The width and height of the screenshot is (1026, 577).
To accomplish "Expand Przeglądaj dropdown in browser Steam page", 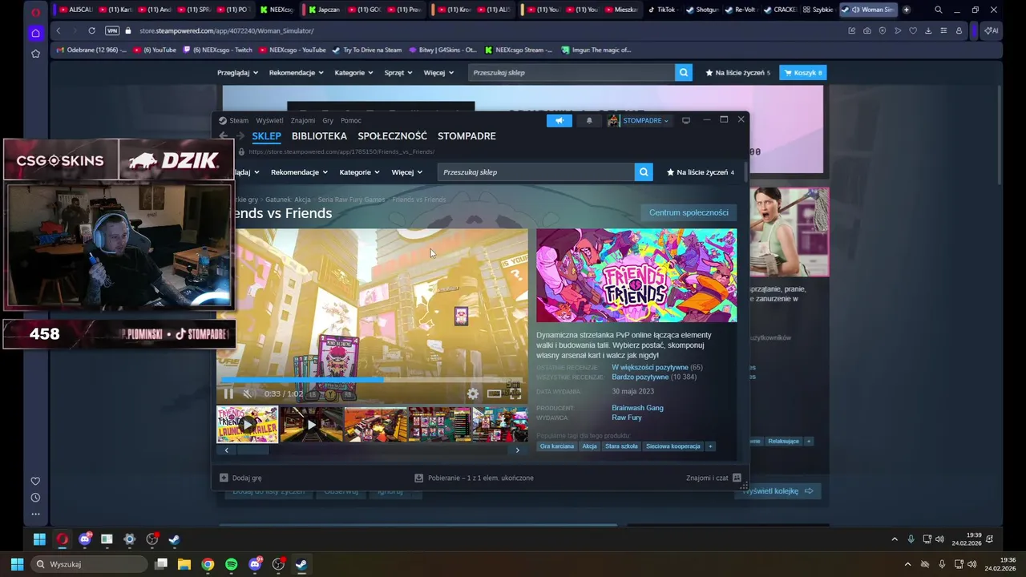I will coord(237,72).
